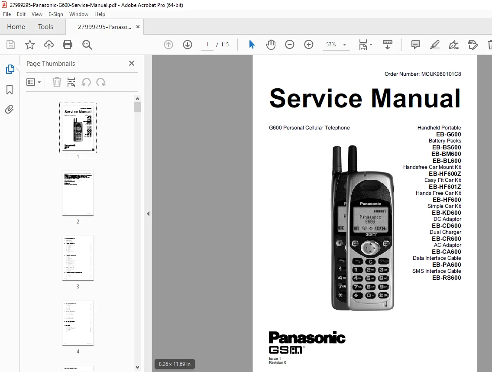Open the View menu
Image resolution: width=492 pixels, height=372 pixels.
[37, 14]
